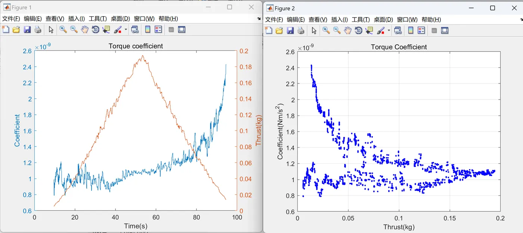Image resolution: width=523 pixels, height=233 pixels.
Task: Click Show Plot Tools button in Figure 2
Action: pos(445,31)
